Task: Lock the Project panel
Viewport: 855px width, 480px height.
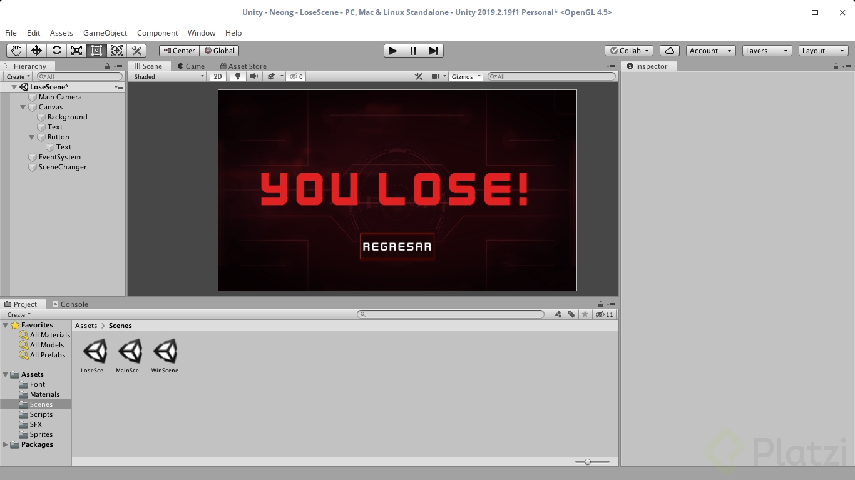Action: pos(600,304)
